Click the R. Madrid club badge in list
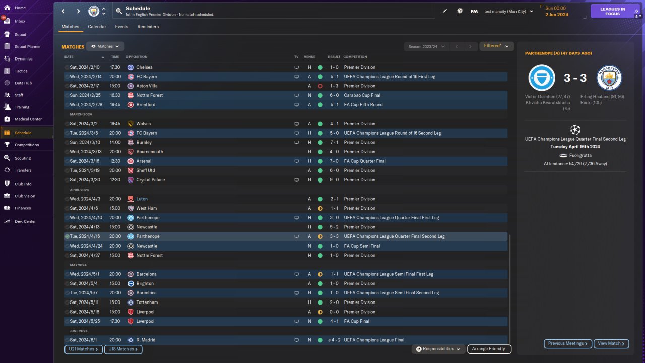 pyautogui.click(x=131, y=340)
